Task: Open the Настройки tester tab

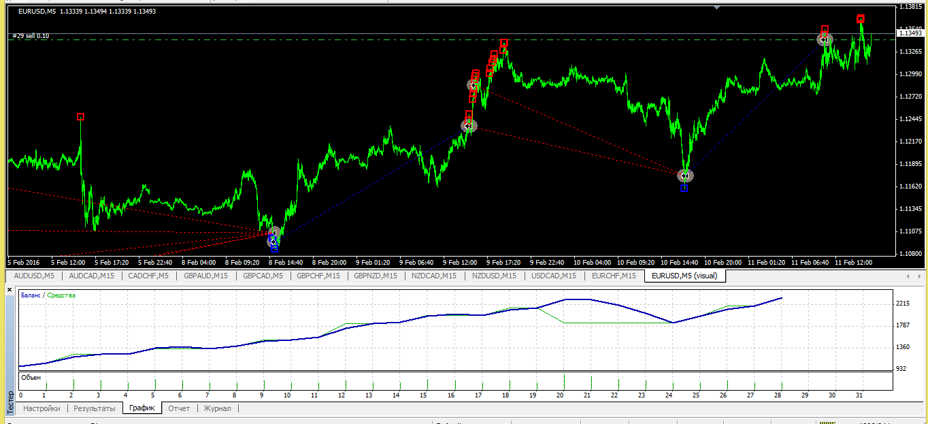Action: 42,408
